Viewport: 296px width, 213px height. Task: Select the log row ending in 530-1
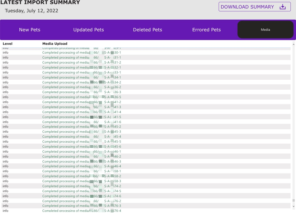click(x=82, y=53)
